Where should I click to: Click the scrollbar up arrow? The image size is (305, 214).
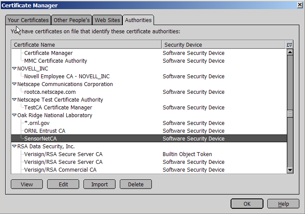coord(290,52)
